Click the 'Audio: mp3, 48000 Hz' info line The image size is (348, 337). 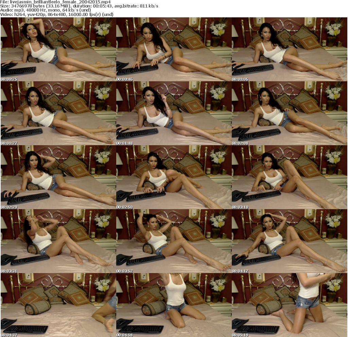pyautogui.click(x=46, y=10)
